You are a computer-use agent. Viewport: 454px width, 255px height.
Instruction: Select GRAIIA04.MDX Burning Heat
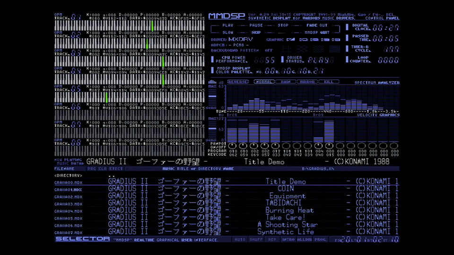pos(227,211)
